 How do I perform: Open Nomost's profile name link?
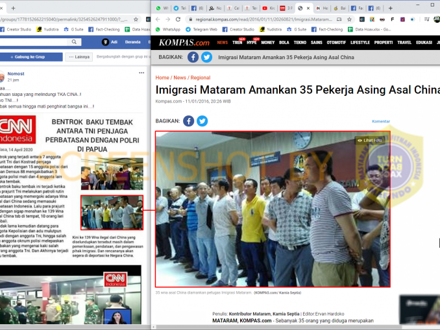[x=16, y=74]
